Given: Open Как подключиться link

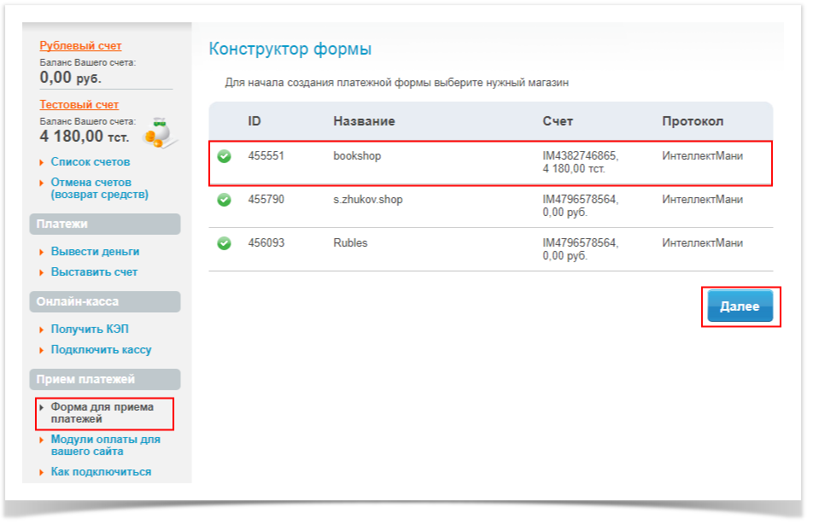Looking at the screenshot, I should click(101, 471).
